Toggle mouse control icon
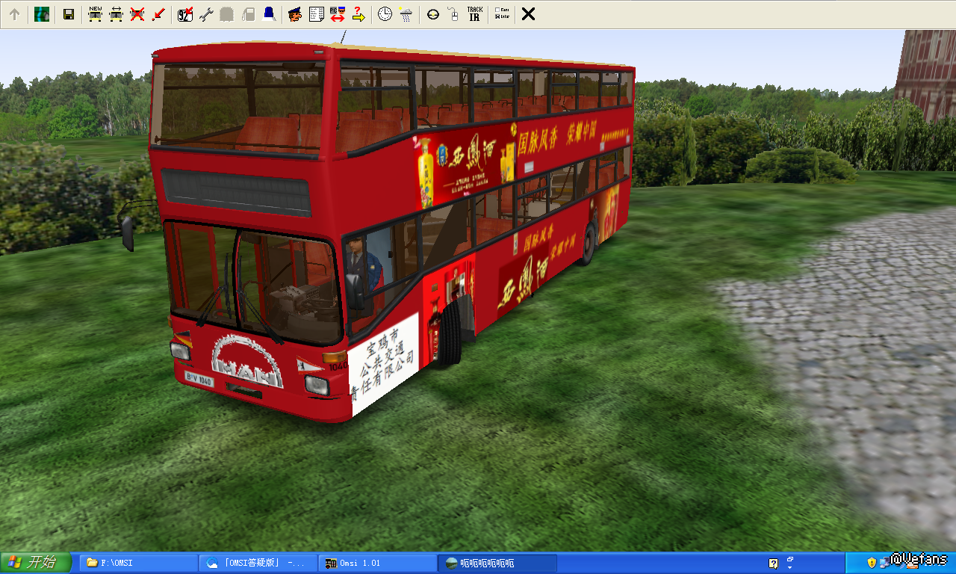This screenshot has height=574, width=956. click(x=453, y=14)
